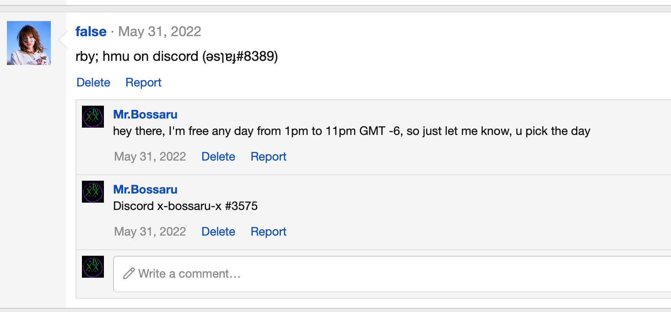Click the post text mentioning hmu on discord

click(x=177, y=57)
